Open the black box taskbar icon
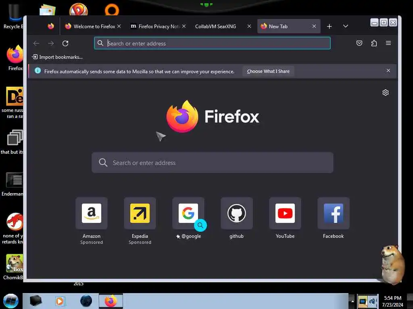This screenshot has height=309, width=413. [x=35, y=301]
